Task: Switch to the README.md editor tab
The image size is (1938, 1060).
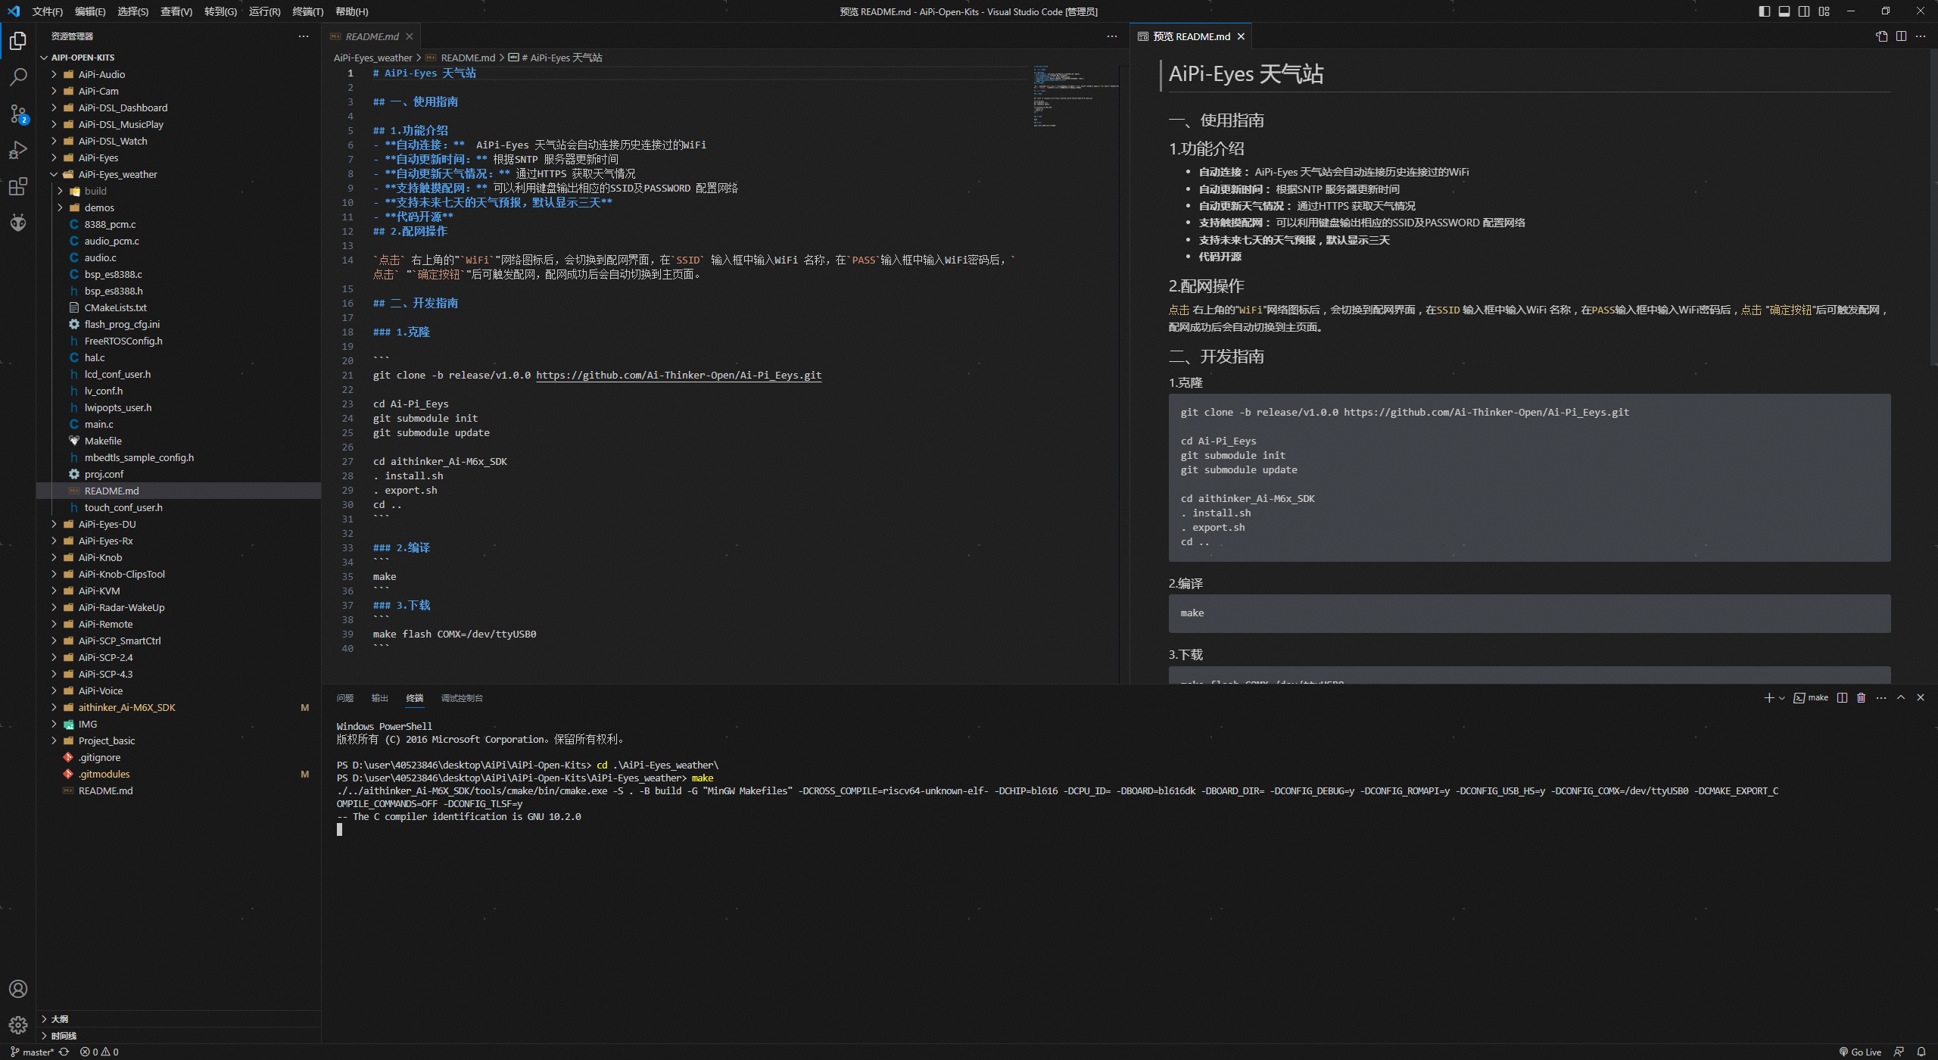Action: tap(372, 36)
